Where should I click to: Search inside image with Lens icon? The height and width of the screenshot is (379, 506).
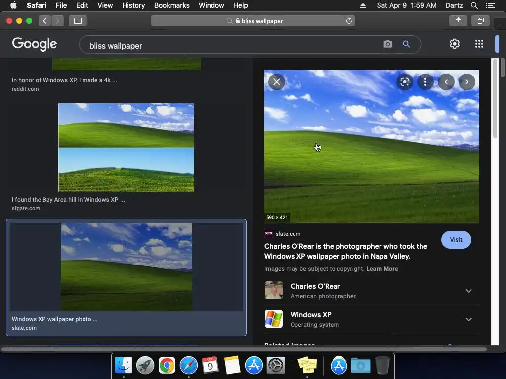405,82
